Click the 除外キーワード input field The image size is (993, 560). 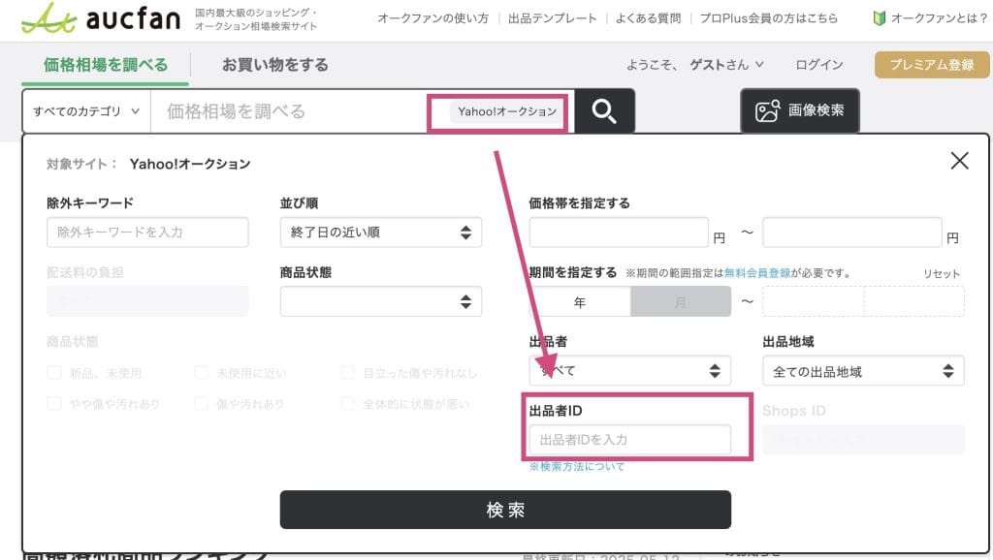click(147, 233)
